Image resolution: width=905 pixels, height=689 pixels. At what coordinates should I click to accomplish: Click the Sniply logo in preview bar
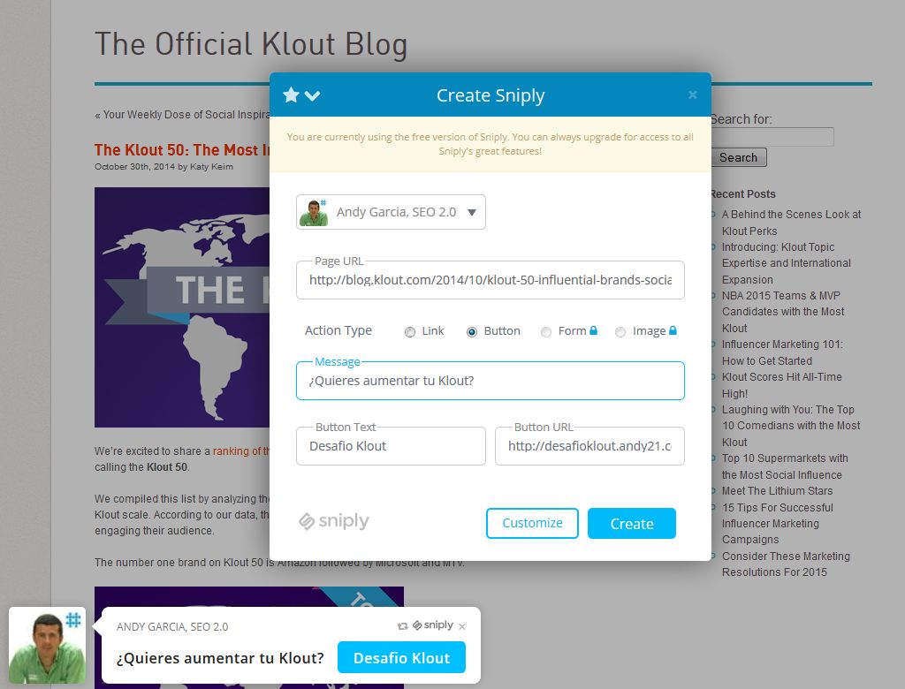point(433,625)
